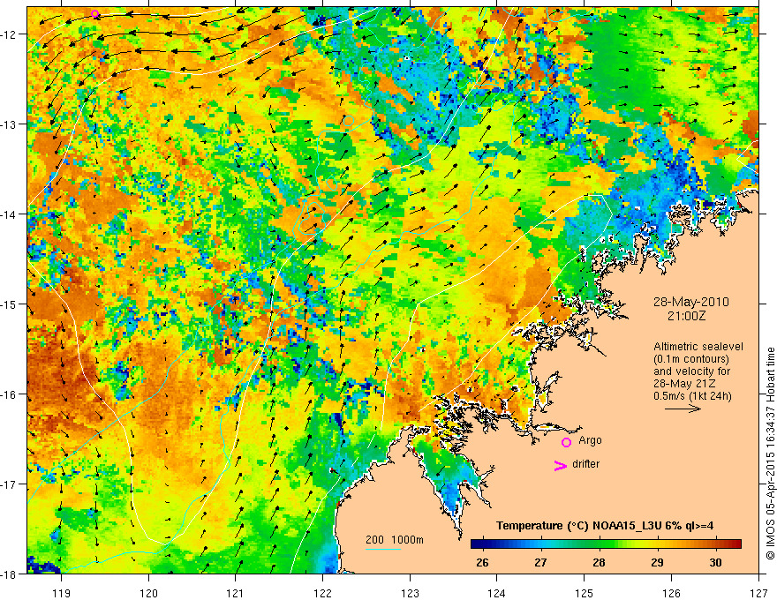Click the latitude label -12
This screenshot has height=600, width=777.
pos(10,34)
